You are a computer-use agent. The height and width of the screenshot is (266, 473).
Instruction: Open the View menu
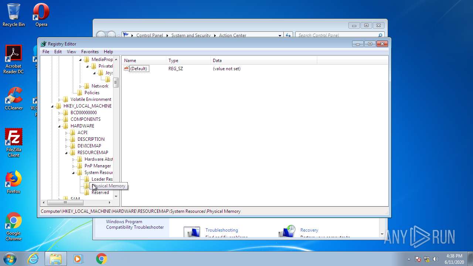click(71, 52)
